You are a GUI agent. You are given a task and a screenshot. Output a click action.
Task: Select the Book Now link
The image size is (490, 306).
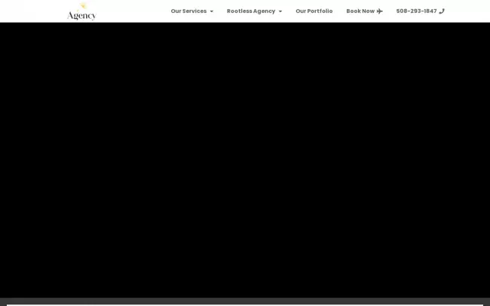360,11
